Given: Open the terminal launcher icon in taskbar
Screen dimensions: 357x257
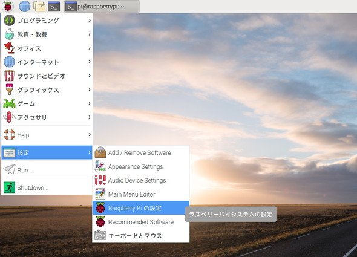Looking at the screenshot, I should click(54, 7).
